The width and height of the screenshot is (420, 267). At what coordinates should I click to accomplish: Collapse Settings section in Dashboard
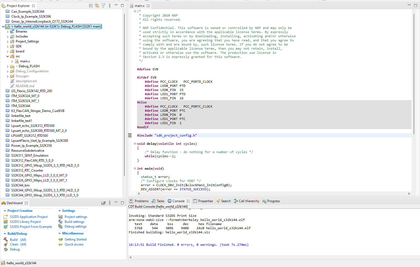coord(59,211)
